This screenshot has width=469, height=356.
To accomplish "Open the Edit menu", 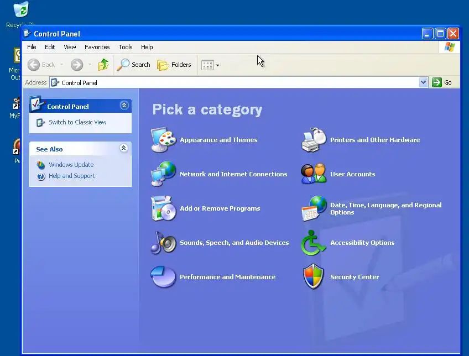I will coord(50,47).
